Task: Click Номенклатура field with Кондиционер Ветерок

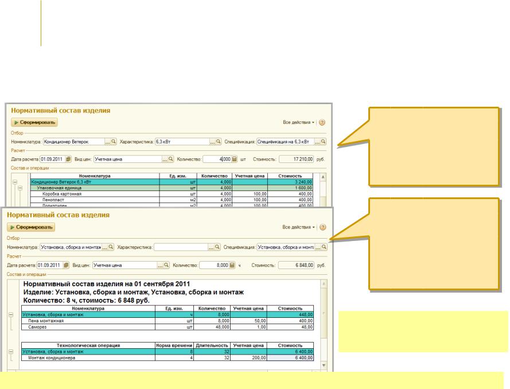Action: 74,142
